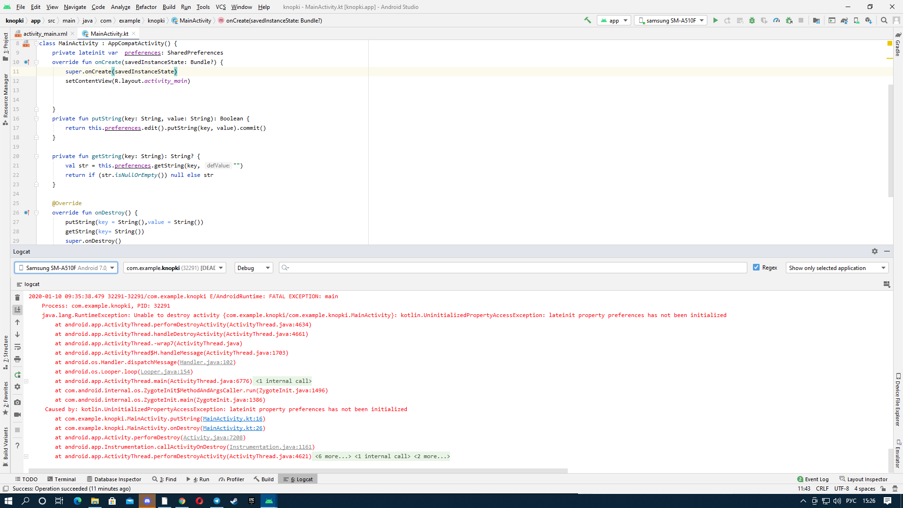Open the Terminal tool window
Screen dimensions: 903x508
coord(62,479)
